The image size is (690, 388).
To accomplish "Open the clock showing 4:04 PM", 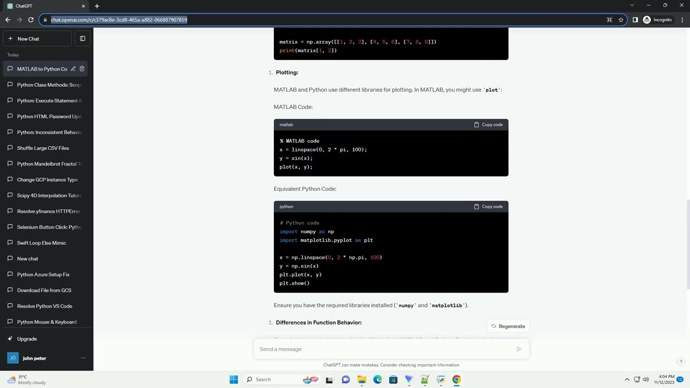I will (x=664, y=379).
